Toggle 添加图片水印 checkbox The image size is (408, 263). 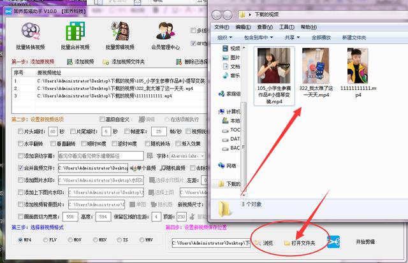(20, 180)
